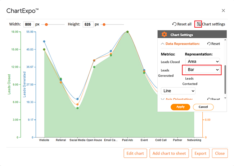Collapse the Data Representation section

(x=162, y=44)
